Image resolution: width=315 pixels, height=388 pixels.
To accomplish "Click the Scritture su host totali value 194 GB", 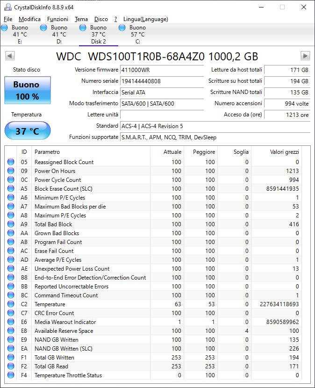I will [287, 81].
